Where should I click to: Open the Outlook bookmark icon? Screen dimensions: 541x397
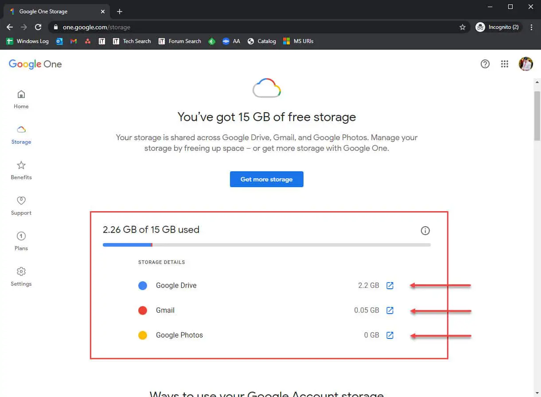tap(59, 41)
